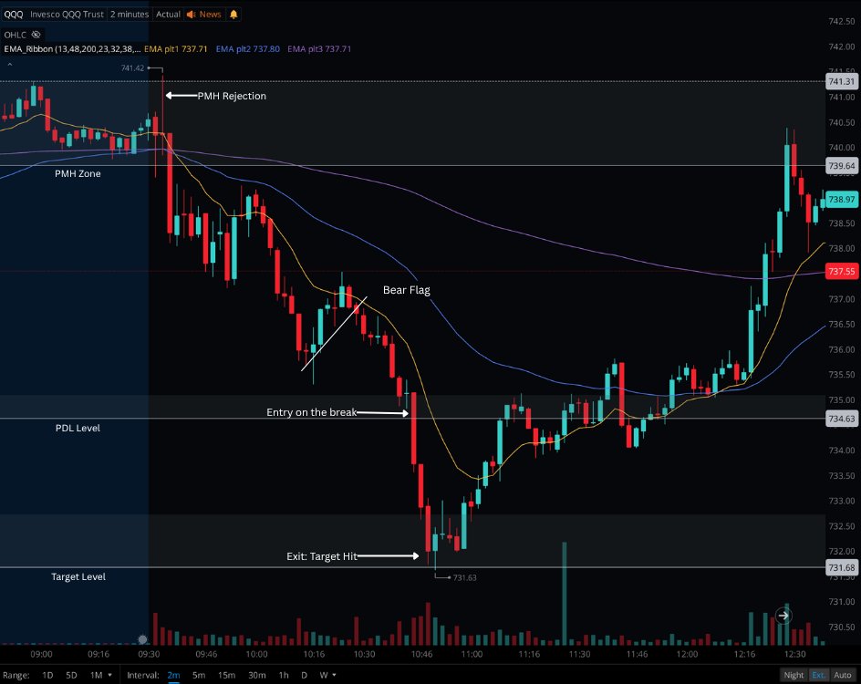This screenshot has width=861, height=684.
Task: Click the EMA plt3 737.71 value
Action: [x=319, y=49]
